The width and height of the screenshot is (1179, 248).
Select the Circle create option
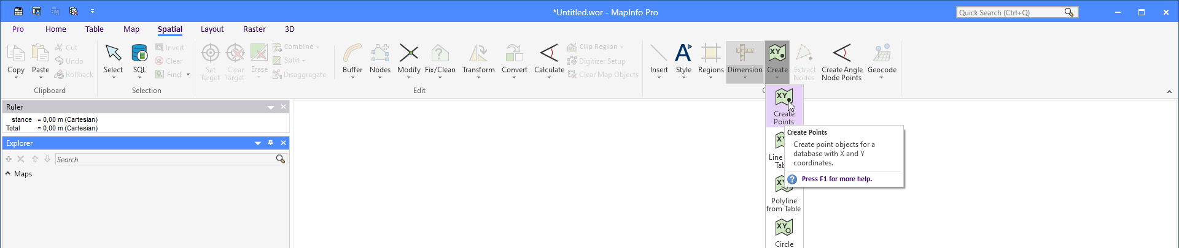(784, 233)
